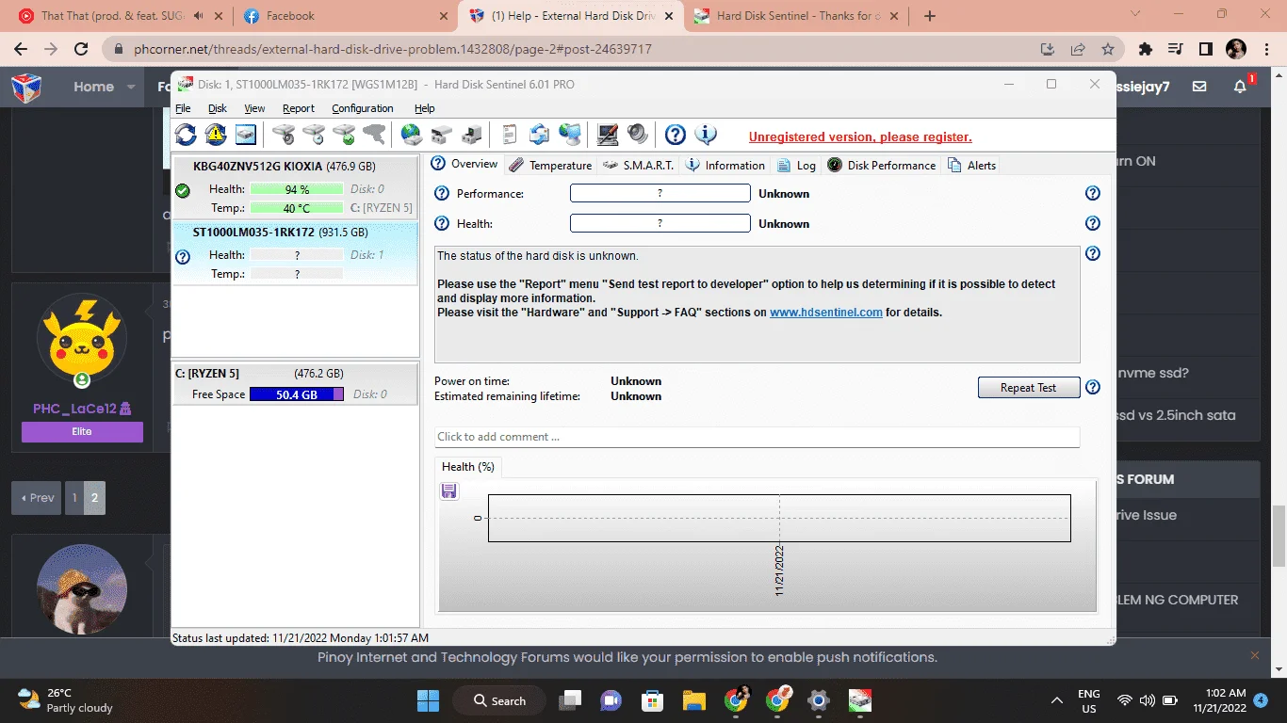1287x723 pixels.
Task: Click the speaker toolbar icon in Hard Disk Sentinel
Action: (x=638, y=135)
